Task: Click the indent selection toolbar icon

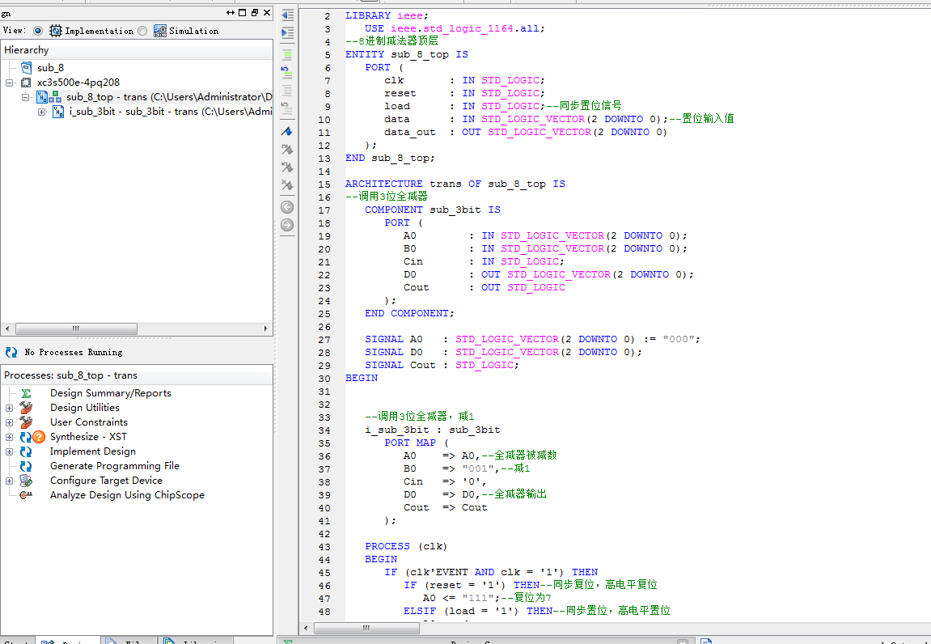Action: click(287, 32)
